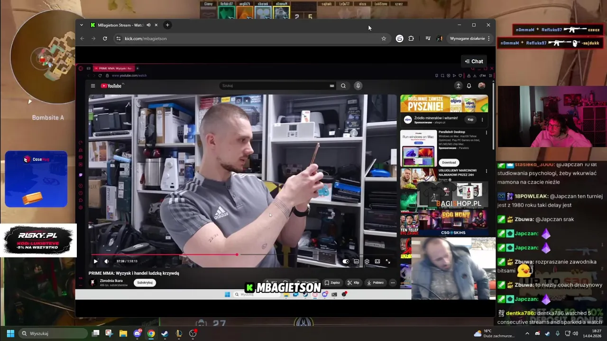This screenshot has height=341, width=607.
Task: Open options for the alpro allegro.pl ad
Action: point(482,120)
